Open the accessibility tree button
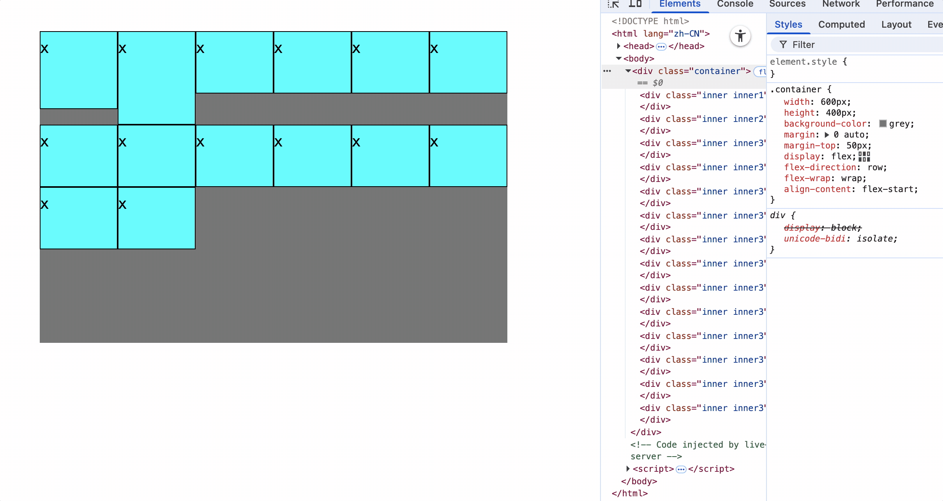Viewport: 943px width, 501px height. coord(740,37)
